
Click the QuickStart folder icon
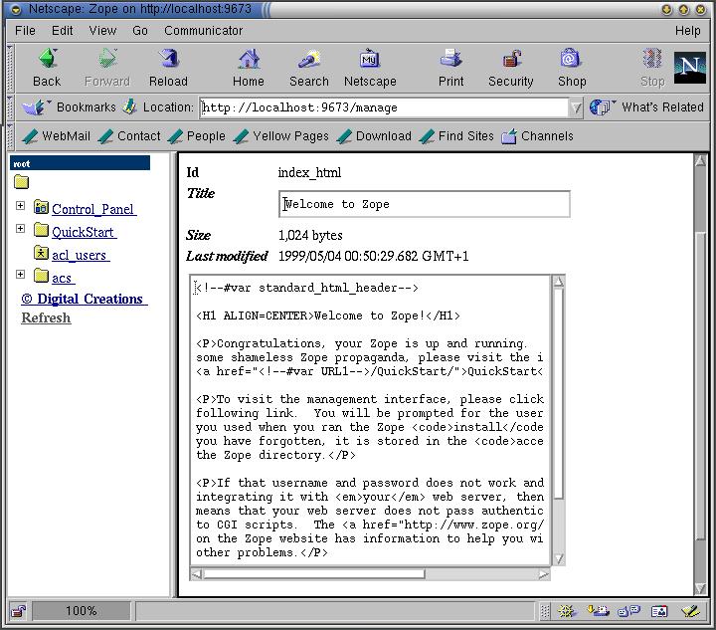[x=41, y=229]
